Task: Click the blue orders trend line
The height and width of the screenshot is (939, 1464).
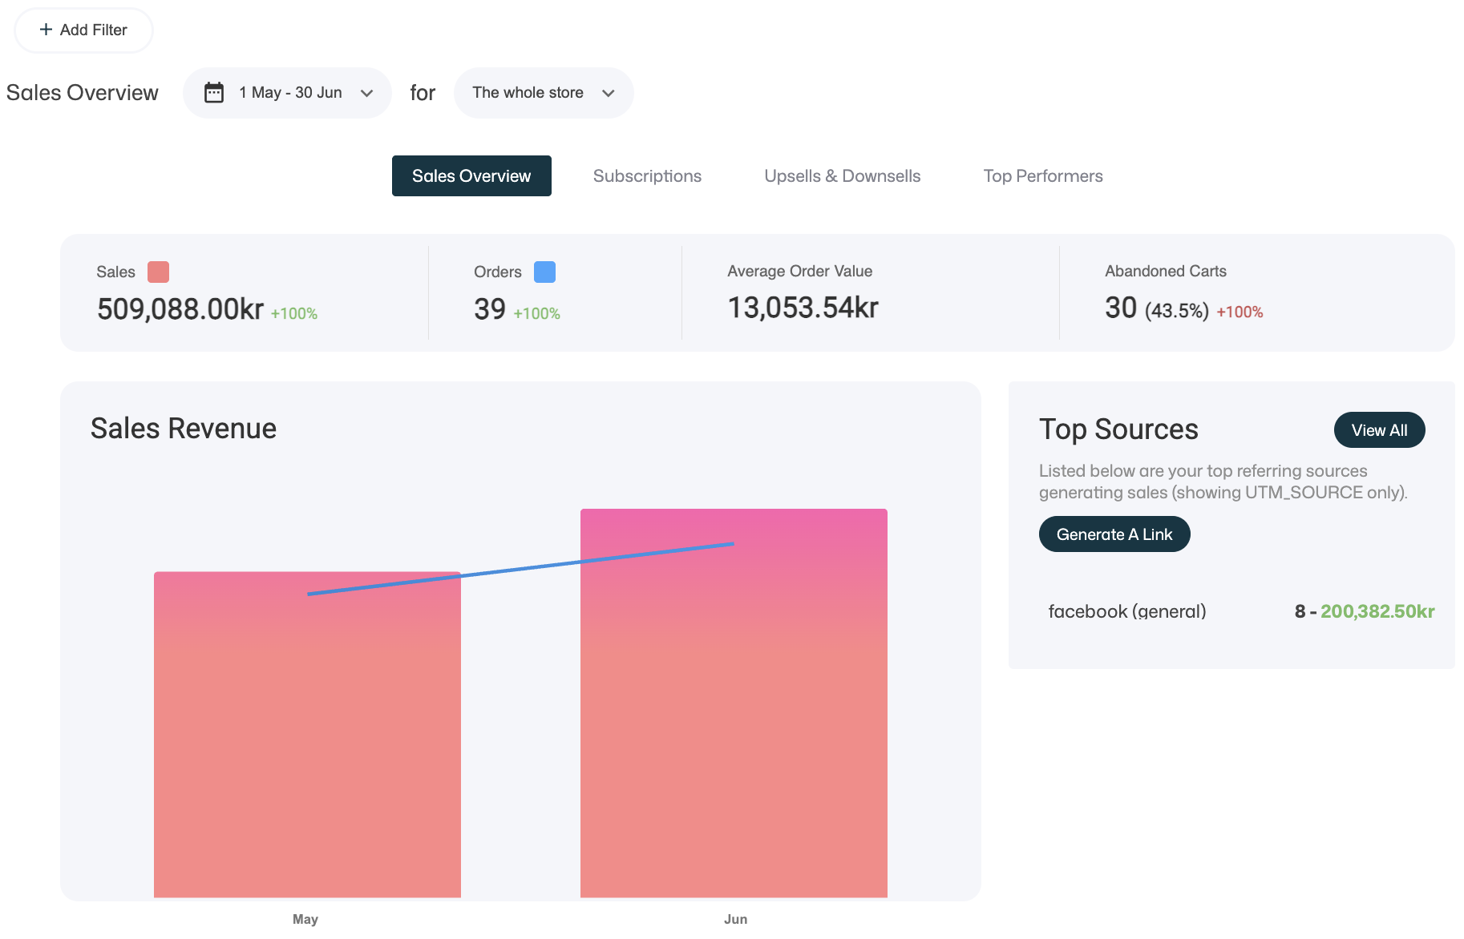Action: click(x=521, y=569)
